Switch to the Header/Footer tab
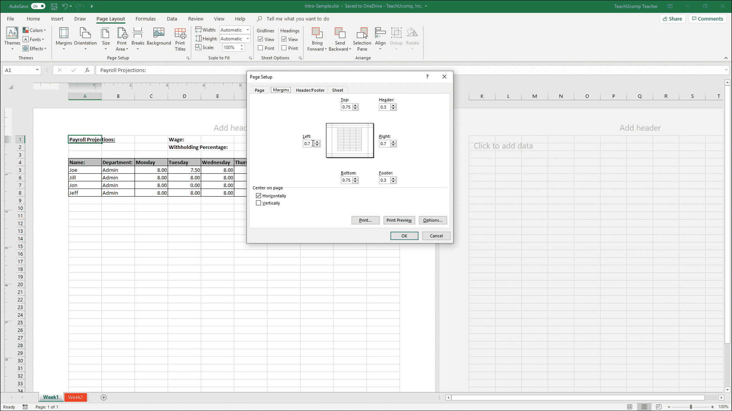The height and width of the screenshot is (411, 732). tap(310, 90)
